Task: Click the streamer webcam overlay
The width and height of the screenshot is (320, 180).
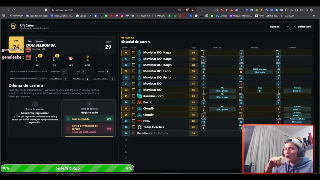Action: click(x=278, y=149)
